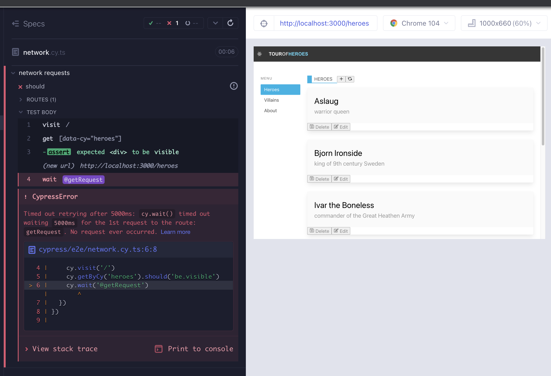Screen dimensions: 551x376
Task: Open the 1000x660 viewport size dropdown
Action: click(504, 23)
